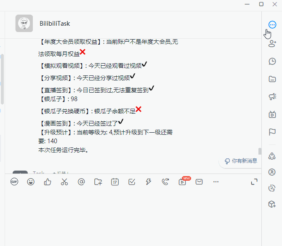Click BilibiliTask group avatar
The height and width of the screenshot is (246, 282).
[24, 24]
